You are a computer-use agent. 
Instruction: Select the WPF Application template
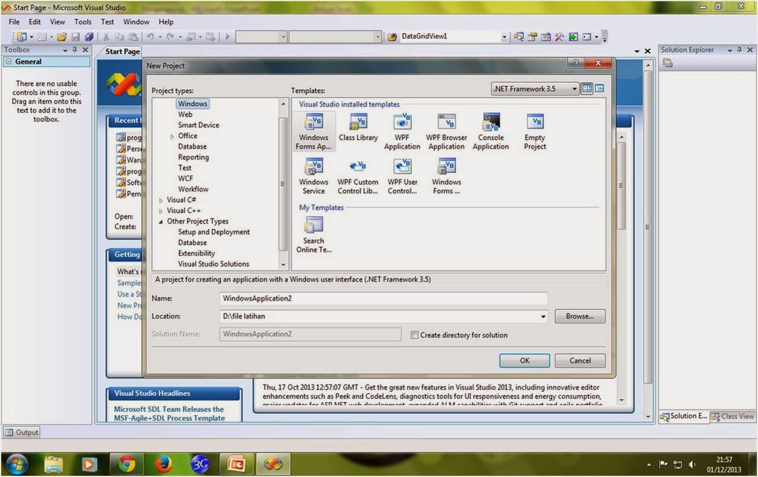click(402, 132)
